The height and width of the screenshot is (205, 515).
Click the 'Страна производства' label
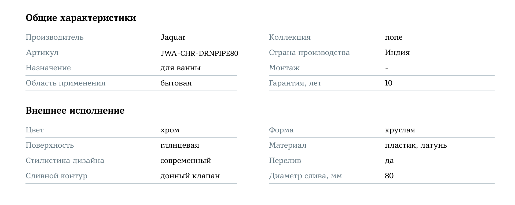(309, 53)
